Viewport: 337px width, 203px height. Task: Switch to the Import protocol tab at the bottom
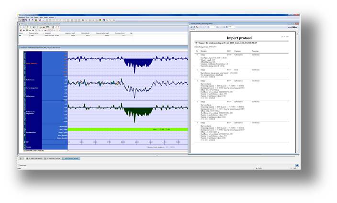pos(70,158)
